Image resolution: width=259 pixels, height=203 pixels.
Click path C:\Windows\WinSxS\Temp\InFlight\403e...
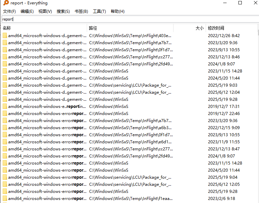[x=130, y=36]
